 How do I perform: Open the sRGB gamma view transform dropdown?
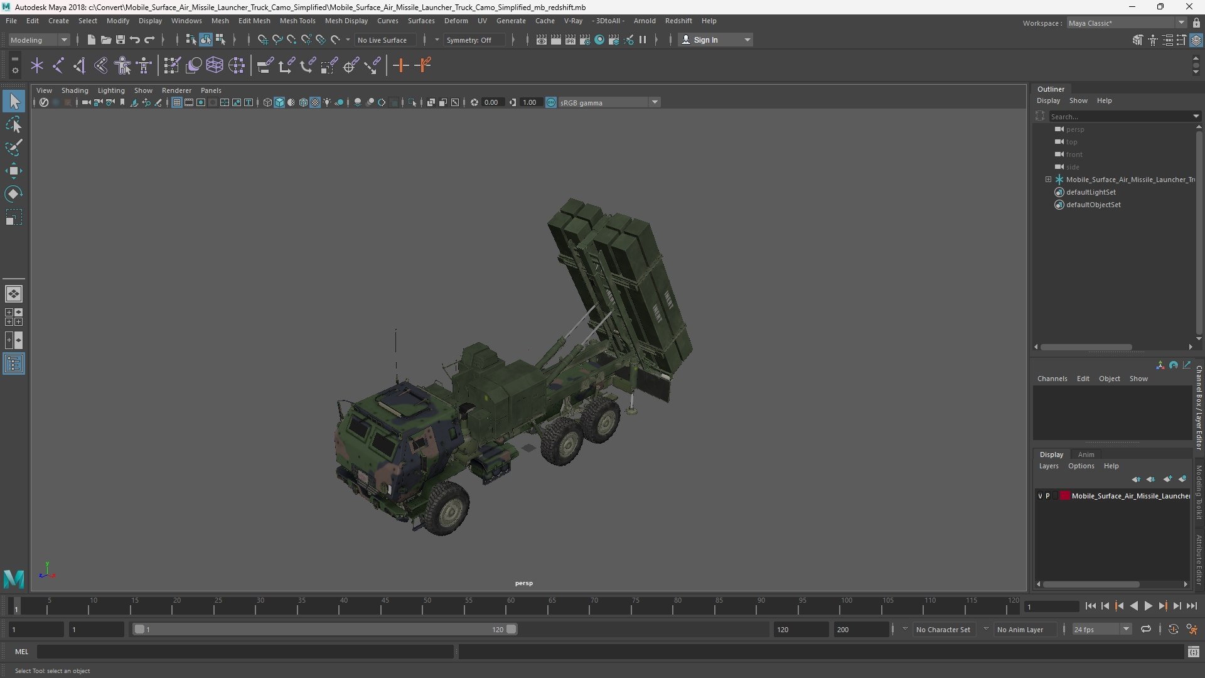(655, 102)
